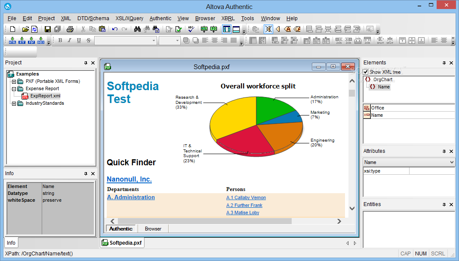Click the document's vertical scroll down arrow

[x=352, y=208]
